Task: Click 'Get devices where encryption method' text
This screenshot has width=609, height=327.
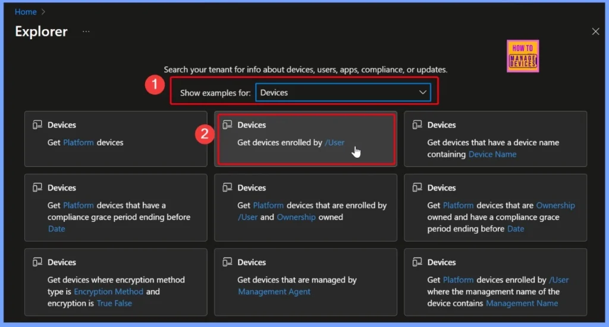Action: tap(116, 280)
